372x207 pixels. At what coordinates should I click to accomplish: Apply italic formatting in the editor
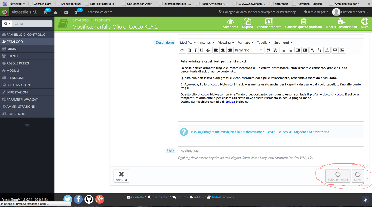pyautogui.click(x=196, y=50)
